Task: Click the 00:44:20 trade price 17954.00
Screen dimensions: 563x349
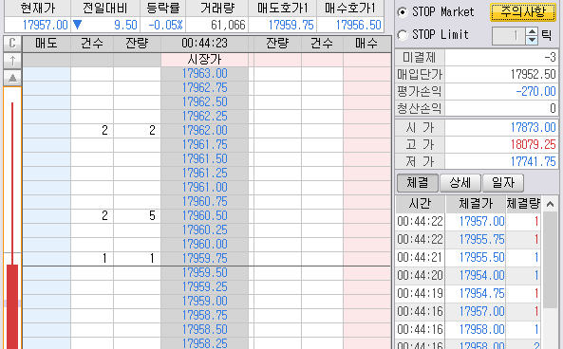Action: [x=482, y=275]
